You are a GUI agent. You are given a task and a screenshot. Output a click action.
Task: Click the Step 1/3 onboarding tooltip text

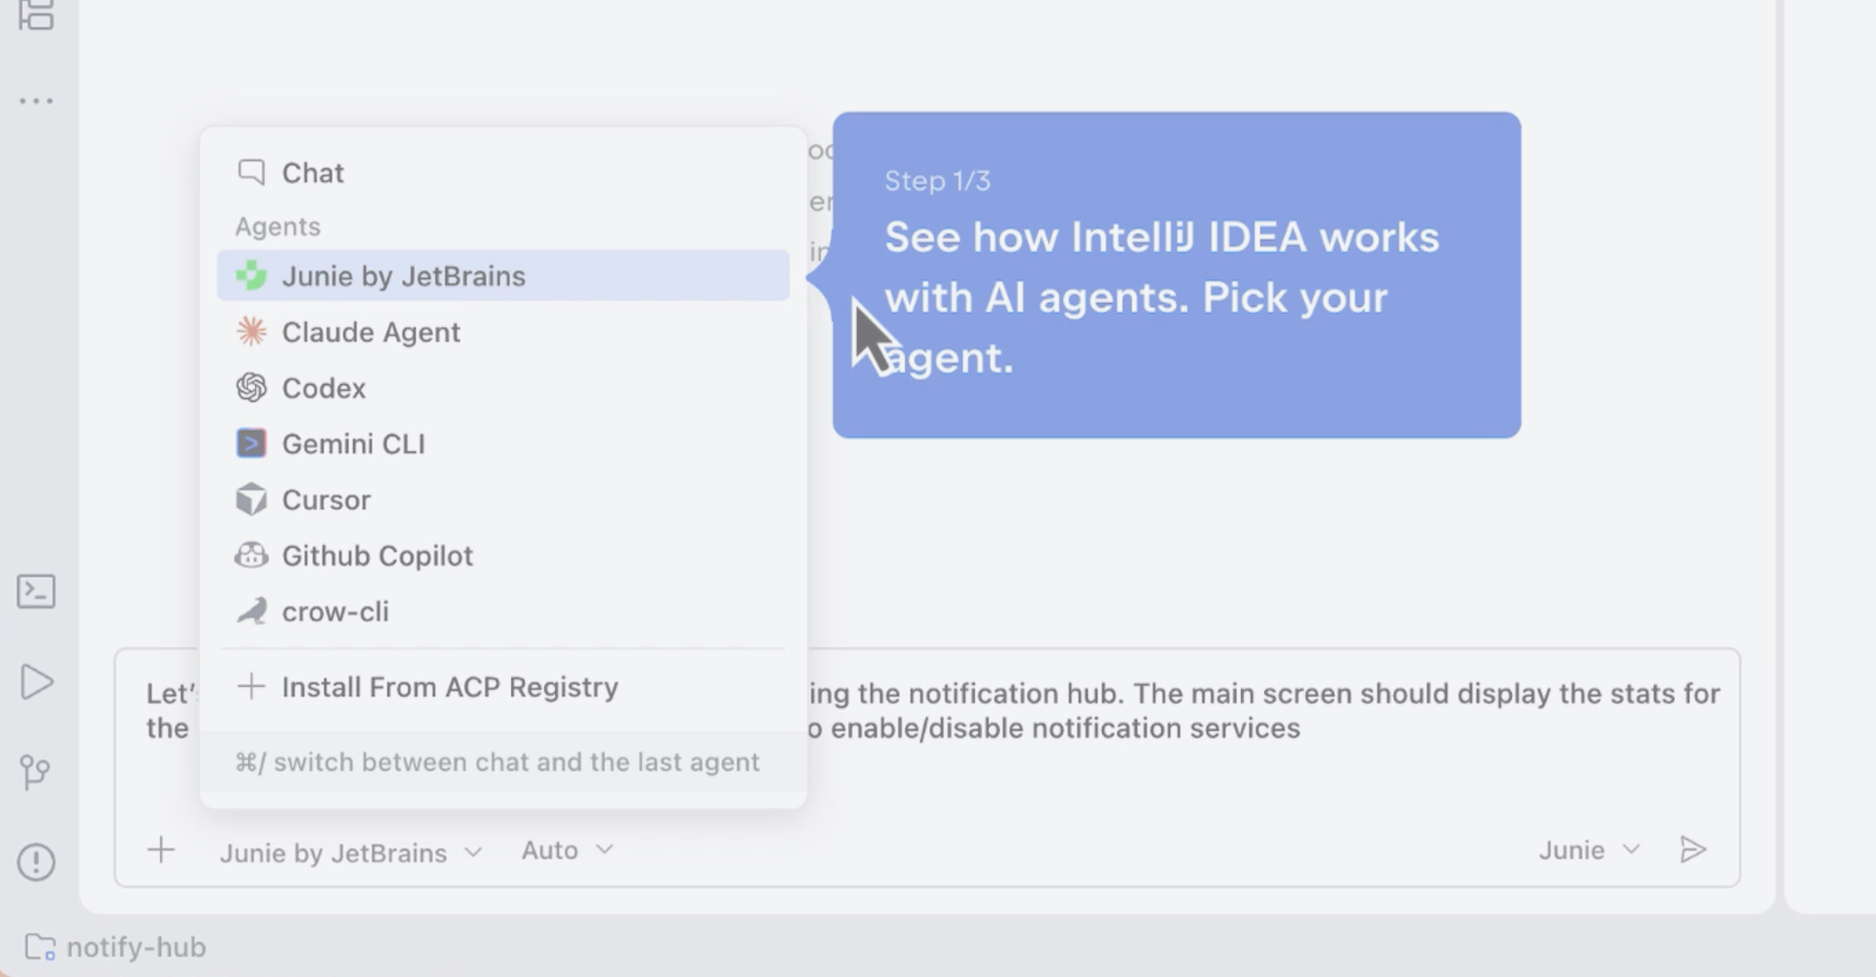coord(937,181)
